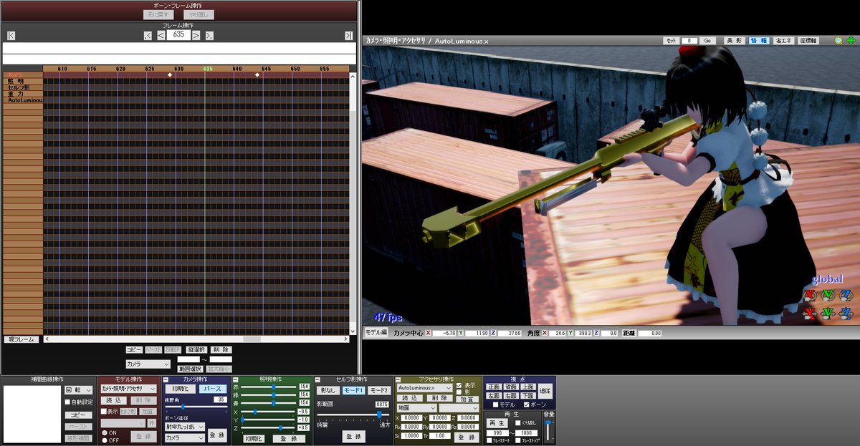Adjust the 赤 red lighting slider
Image resolution: width=860 pixels, height=446 pixels.
tap(268, 387)
